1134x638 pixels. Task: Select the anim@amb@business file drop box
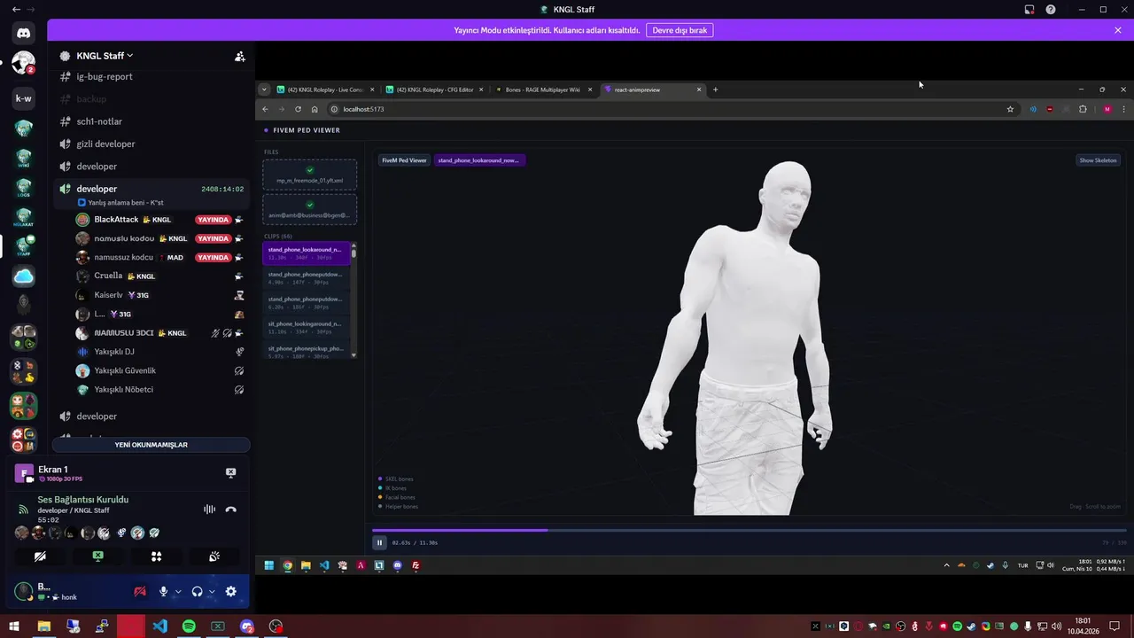tap(310, 209)
